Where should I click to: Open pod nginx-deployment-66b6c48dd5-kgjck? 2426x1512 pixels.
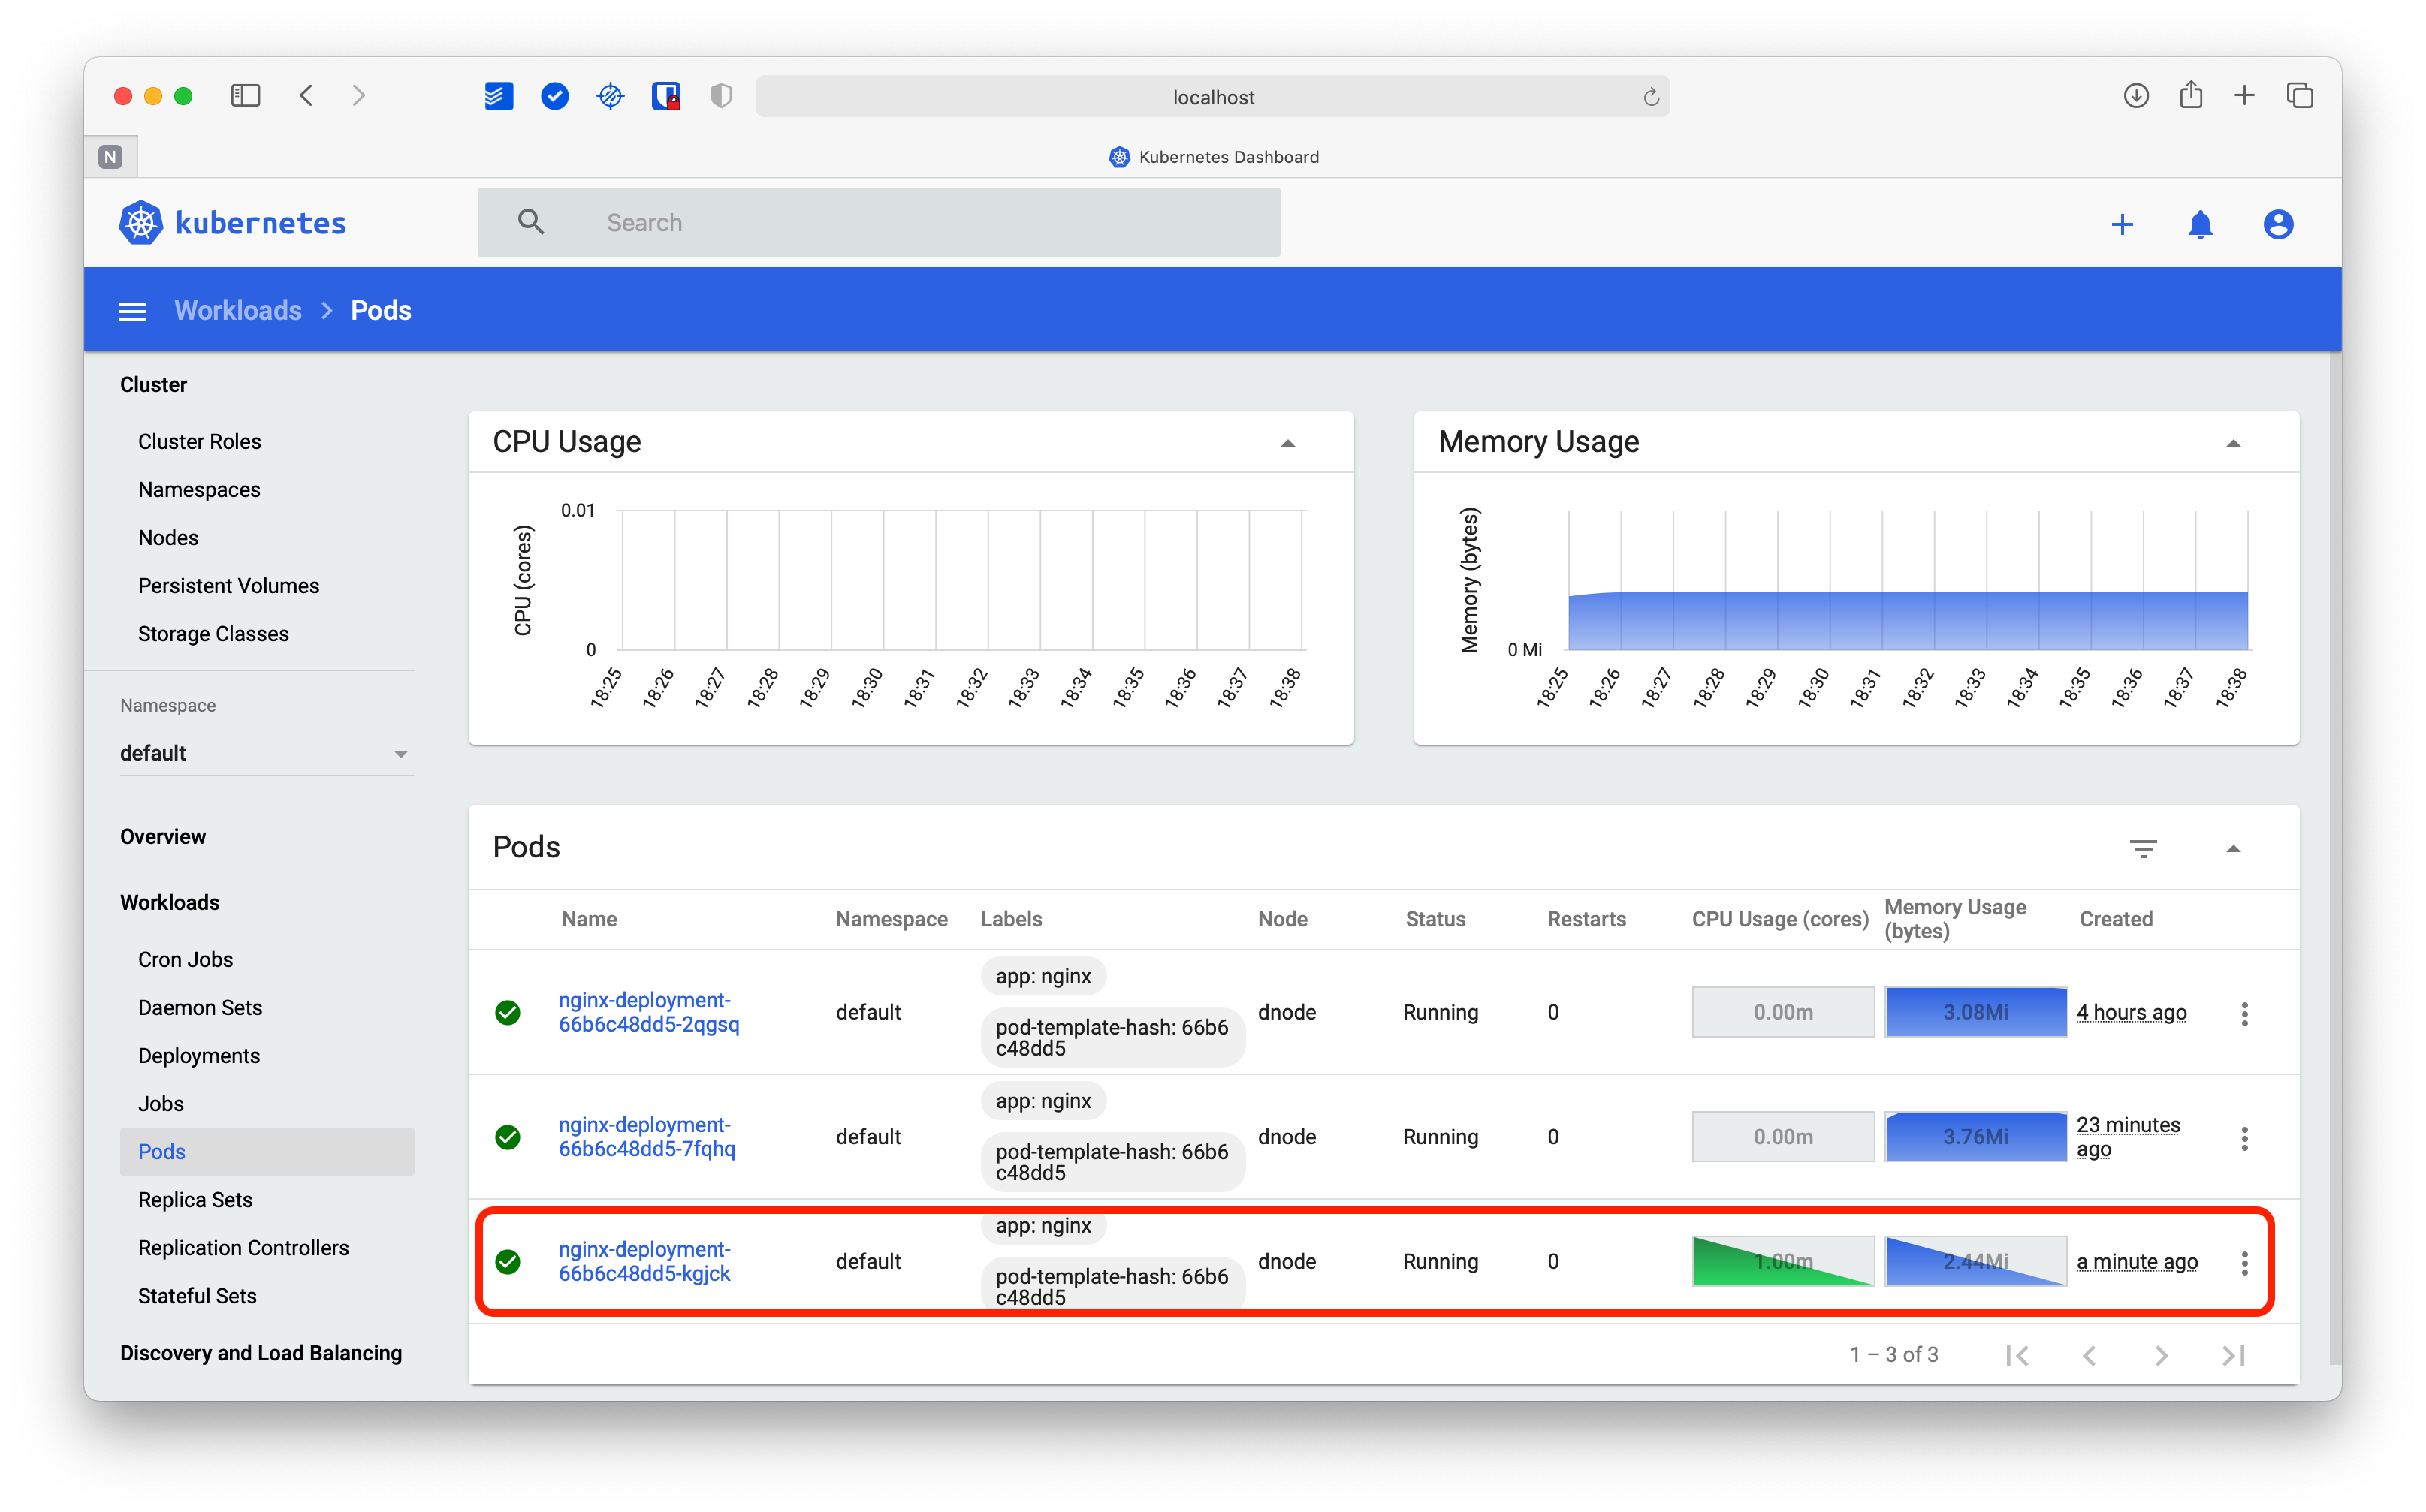pos(644,1261)
